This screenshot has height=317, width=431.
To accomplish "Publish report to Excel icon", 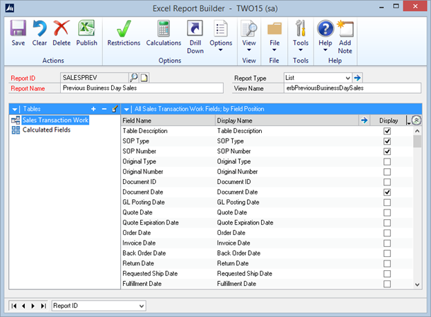I will [x=86, y=28].
